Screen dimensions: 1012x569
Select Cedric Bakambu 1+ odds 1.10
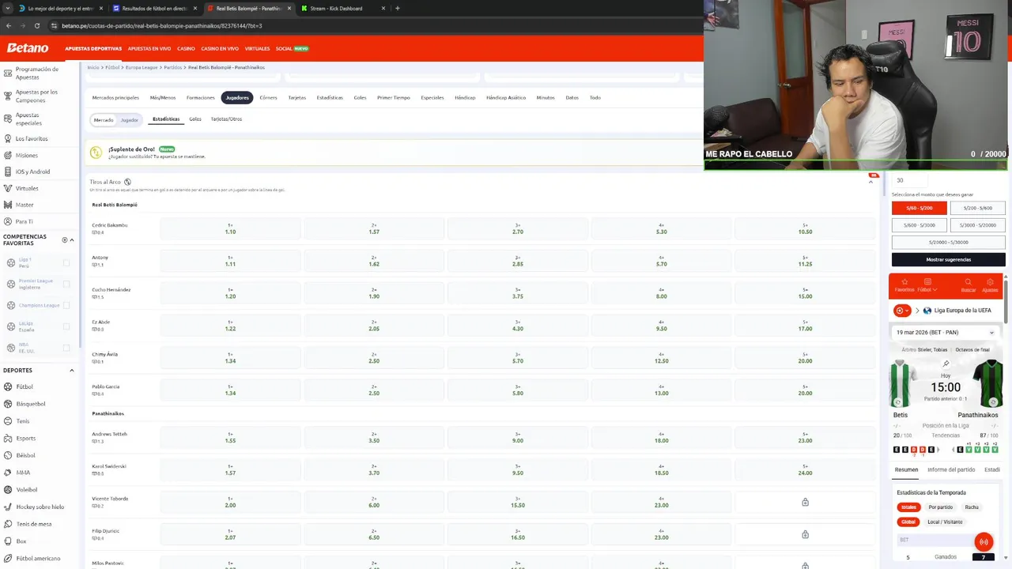[x=230, y=228]
